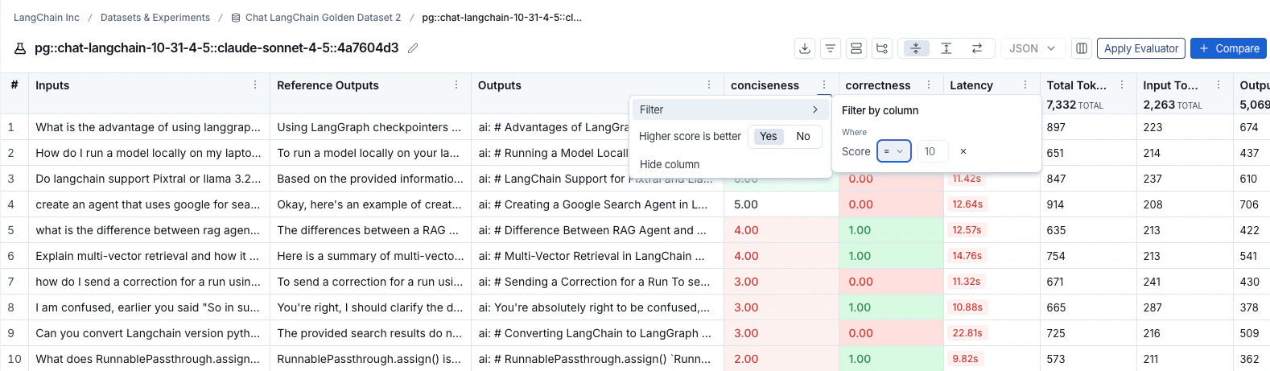Viewport: 1270px width, 371px height.
Task: Open row 'how do I send a correction'
Action: tap(148, 282)
